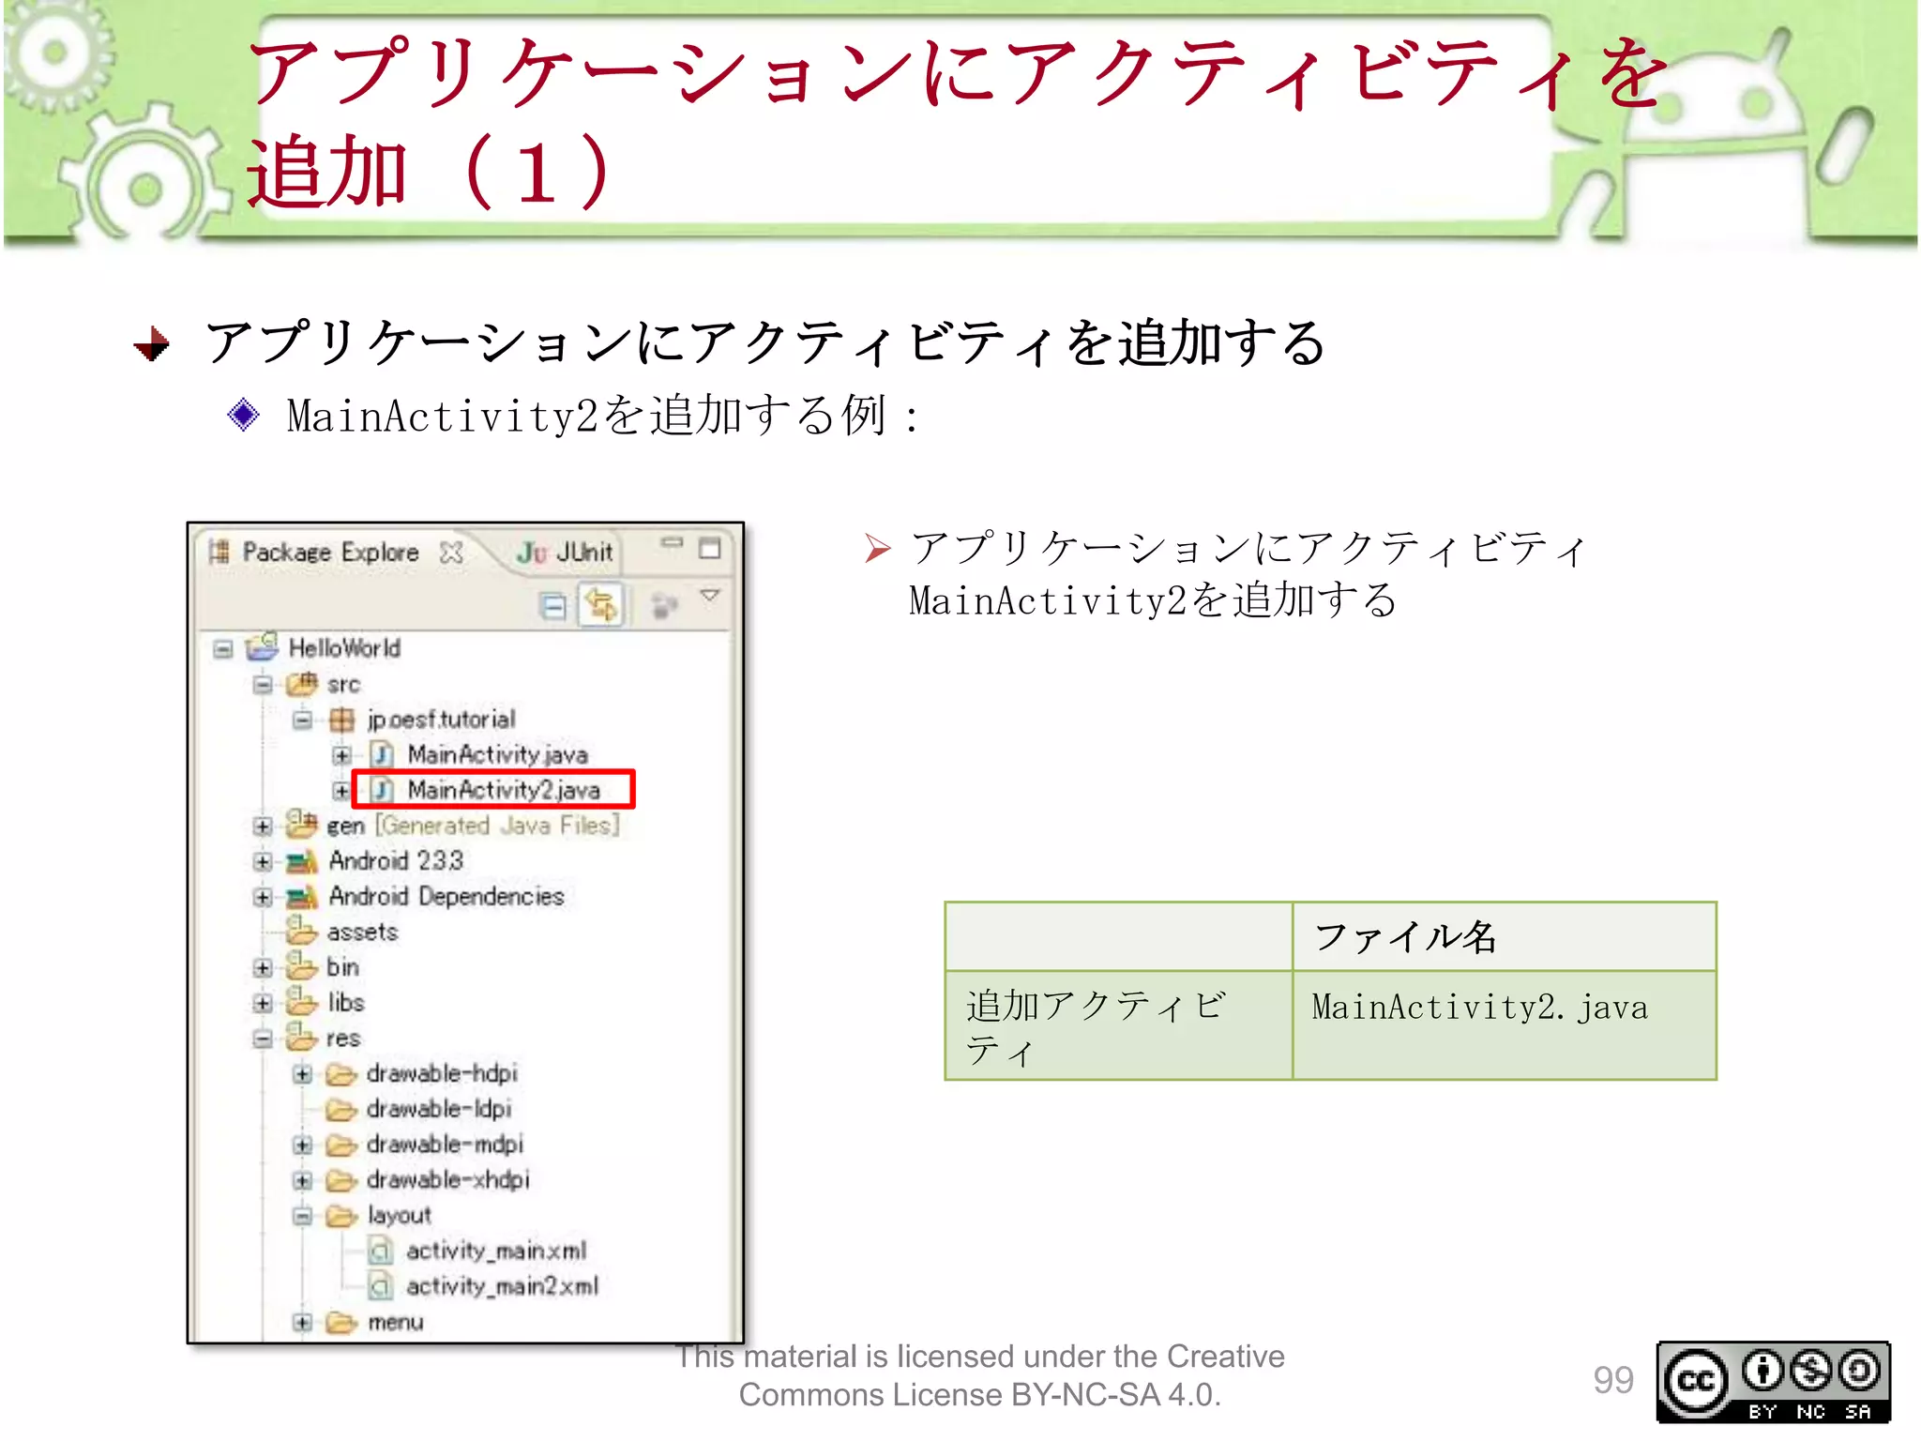Minimize the Package Explorer view
Viewport: 1921px width, 1441px height.
672,543
